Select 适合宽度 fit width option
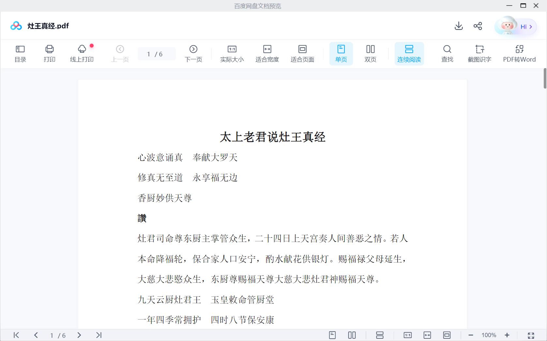Image resolution: width=547 pixels, height=341 pixels. pyautogui.click(x=267, y=54)
